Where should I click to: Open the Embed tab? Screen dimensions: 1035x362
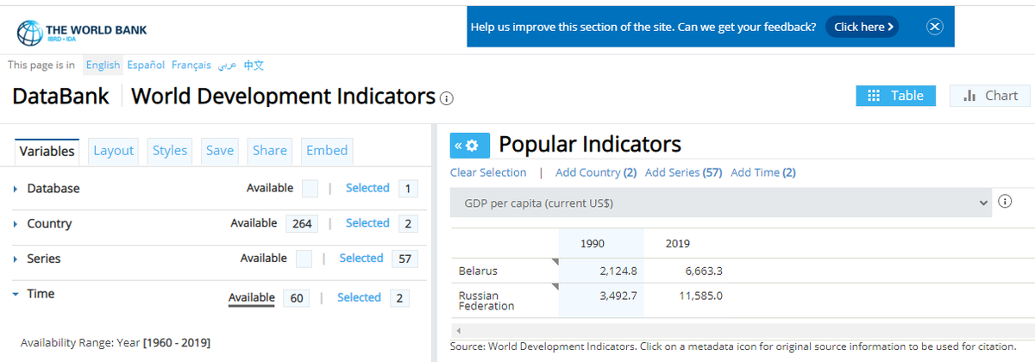click(x=327, y=151)
